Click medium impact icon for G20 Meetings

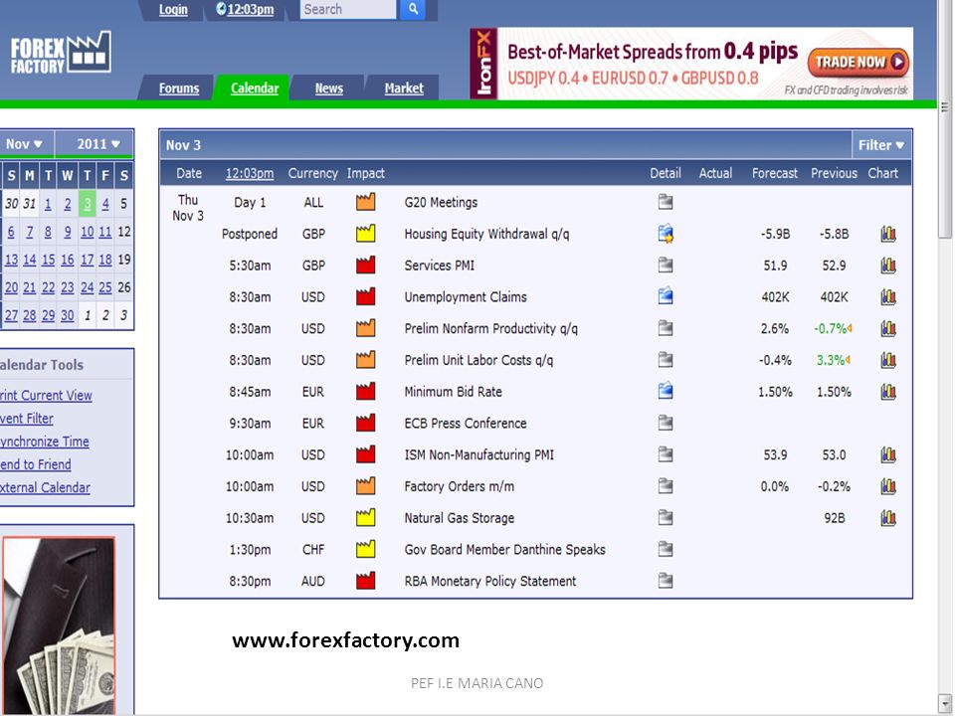click(365, 202)
